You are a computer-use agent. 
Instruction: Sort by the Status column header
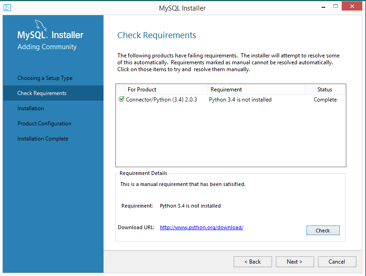coord(325,90)
